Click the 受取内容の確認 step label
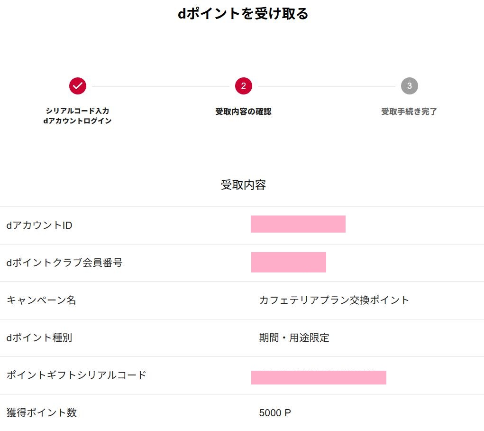The width and height of the screenshot is (484, 431). click(x=243, y=112)
